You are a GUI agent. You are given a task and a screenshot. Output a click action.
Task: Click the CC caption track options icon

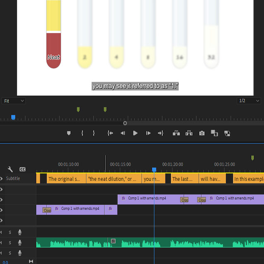tap(22, 169)
